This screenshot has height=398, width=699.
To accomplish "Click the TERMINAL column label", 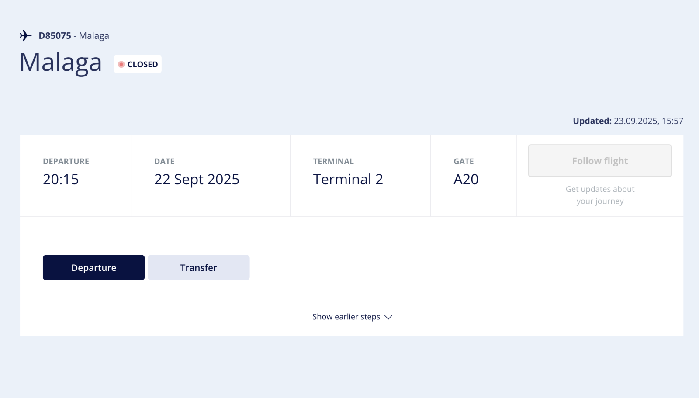I will coord(333,161).
